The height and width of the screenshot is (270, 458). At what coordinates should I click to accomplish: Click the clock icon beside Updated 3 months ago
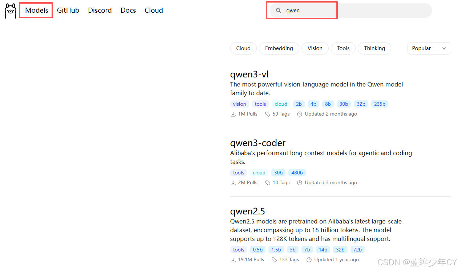click(300, 183)
